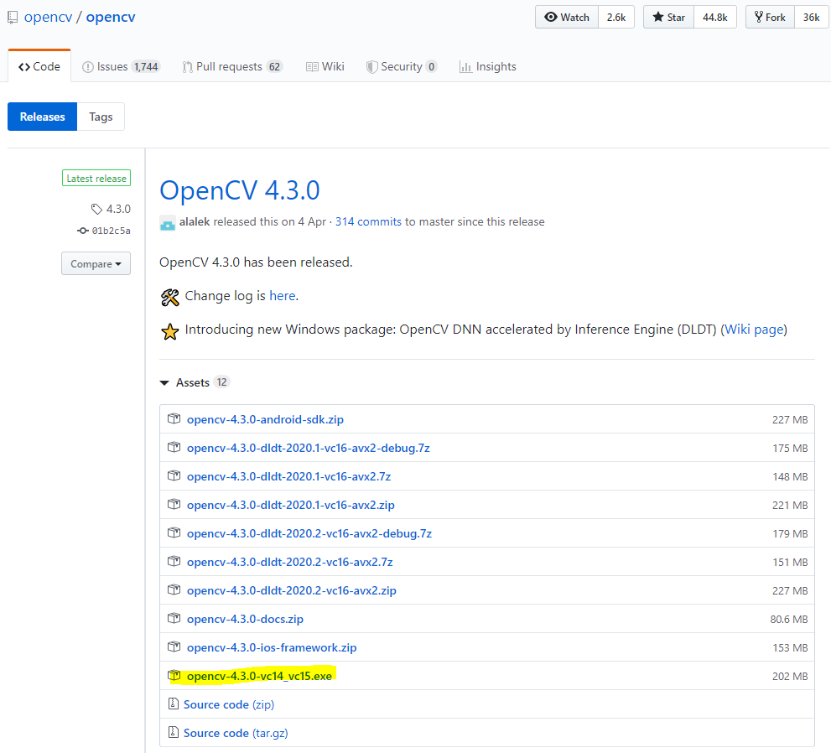Open the opencv repository name link
Image resolution: width=831 pixels, height=753 pixels.
tap(110, 17)
